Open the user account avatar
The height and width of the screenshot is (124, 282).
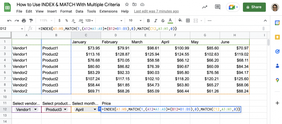coord(275,7)
